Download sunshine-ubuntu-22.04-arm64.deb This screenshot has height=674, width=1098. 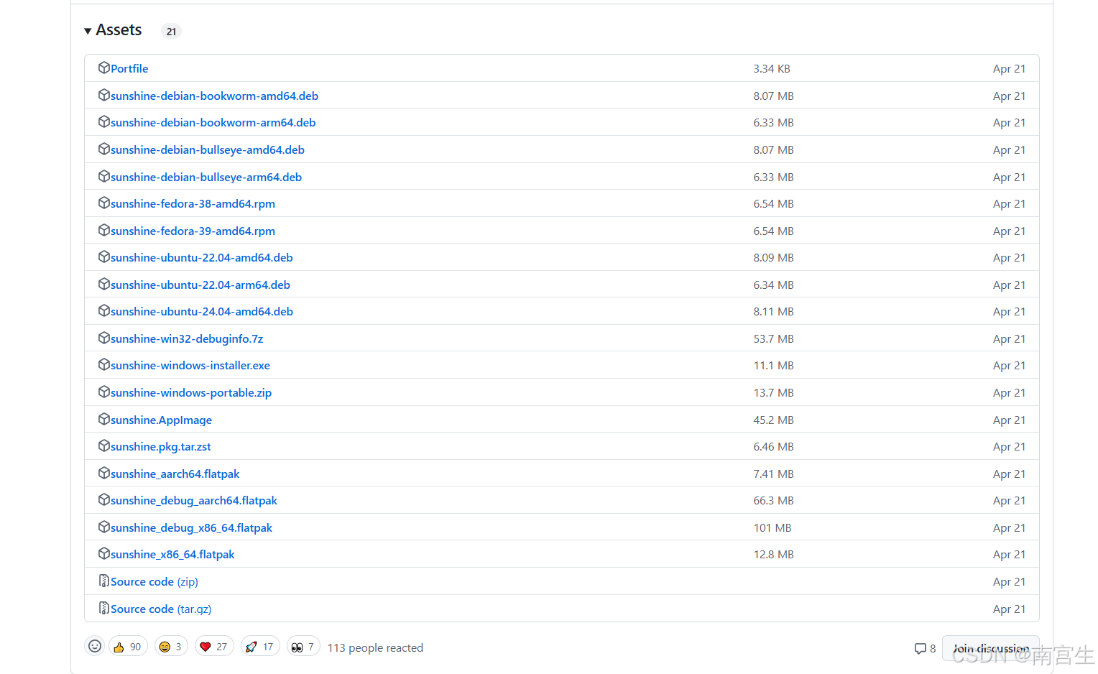200,285
